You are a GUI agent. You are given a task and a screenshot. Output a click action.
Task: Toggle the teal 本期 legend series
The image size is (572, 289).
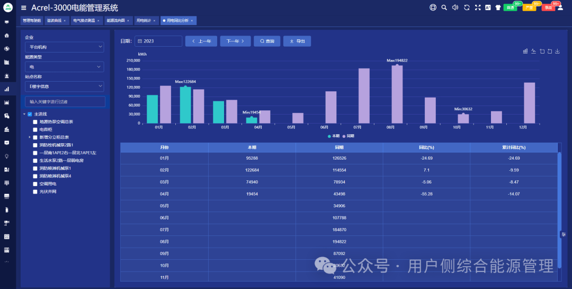[x=334, y=136]
